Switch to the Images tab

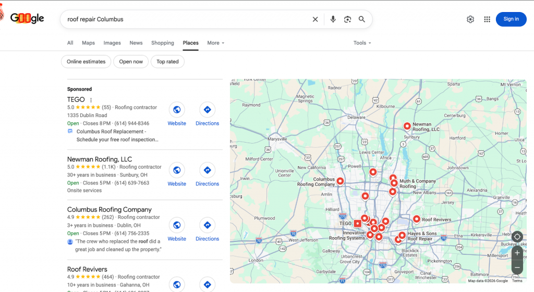pyautogui.click(x=112, y=43)
